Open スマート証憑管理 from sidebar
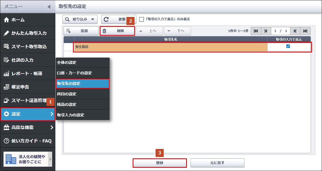 pyautogui.click(x=28, y=101)
